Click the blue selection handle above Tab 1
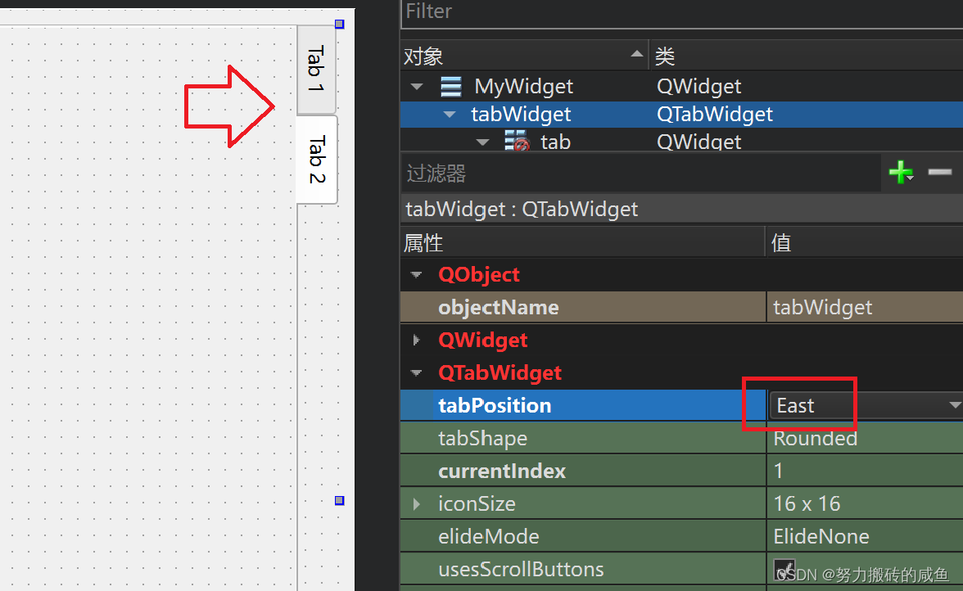Viewport: 963px width, 591px height. point(339,23)
